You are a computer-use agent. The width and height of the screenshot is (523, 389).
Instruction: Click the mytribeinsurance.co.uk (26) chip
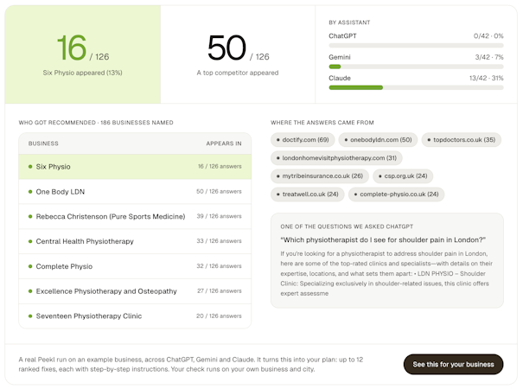(320, 175)
